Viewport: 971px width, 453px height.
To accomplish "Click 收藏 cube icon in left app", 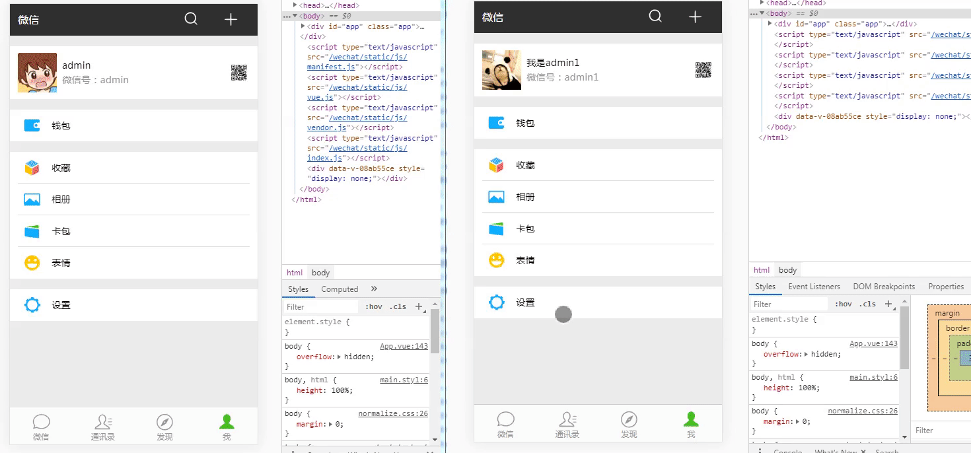I will point(32,168).
